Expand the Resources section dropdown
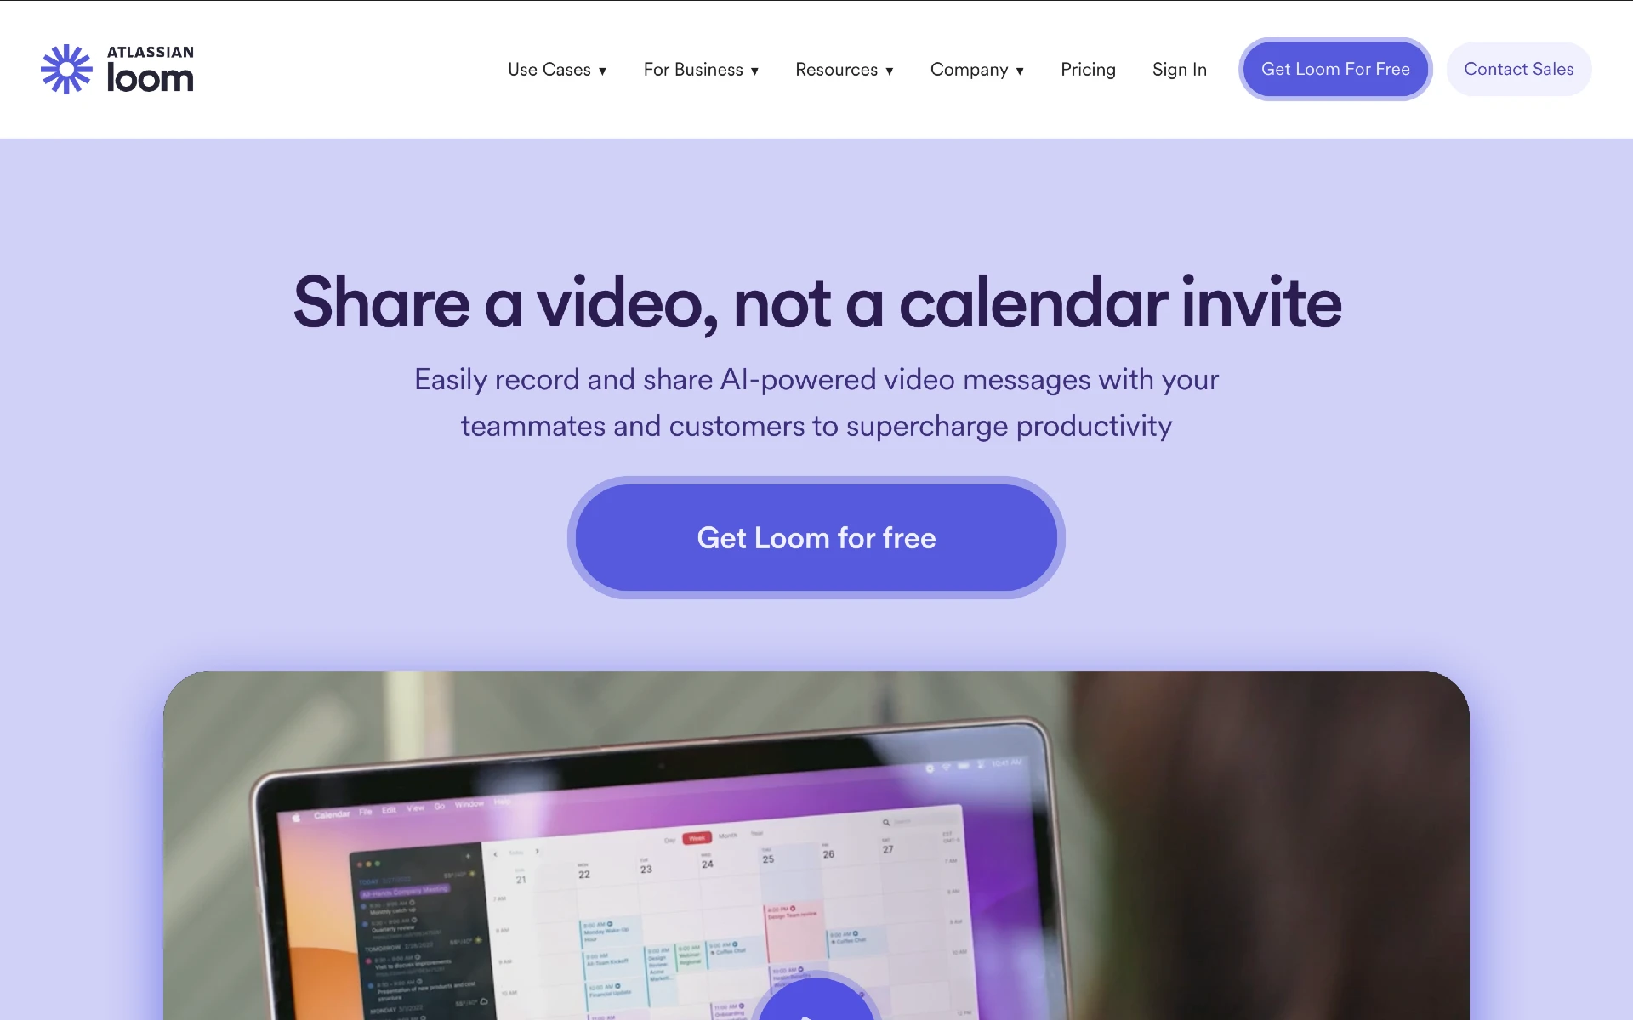Screen dimensions: 1633x1020 (844, 70)
